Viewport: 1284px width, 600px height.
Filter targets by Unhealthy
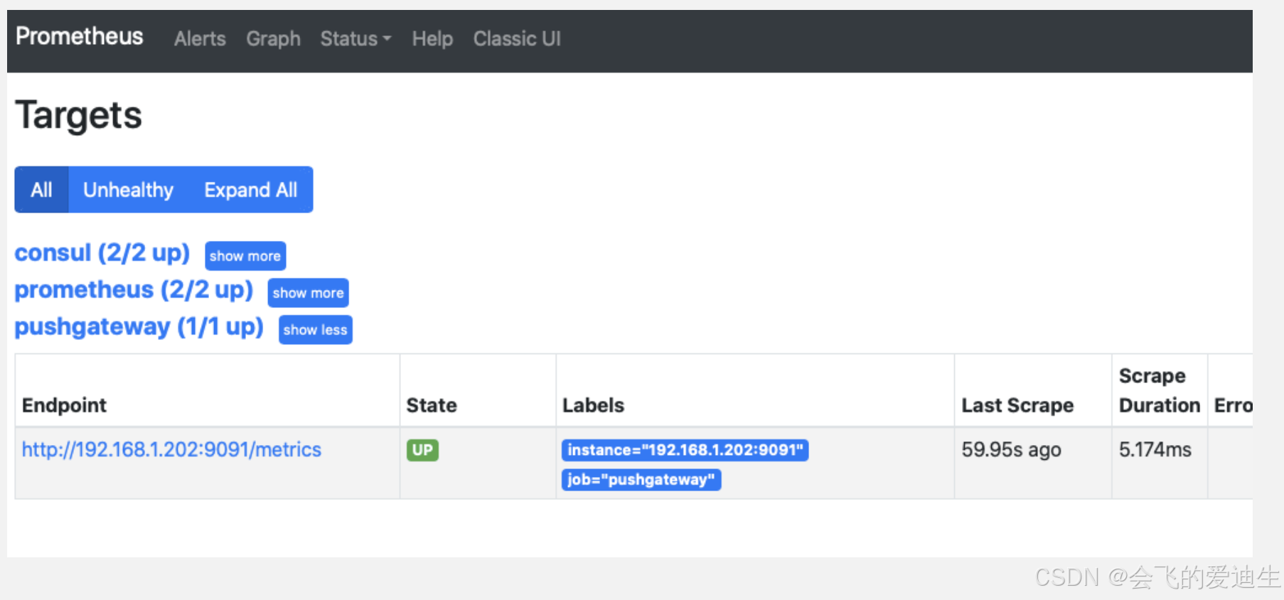pyautogui.click(x=128, y=190)
